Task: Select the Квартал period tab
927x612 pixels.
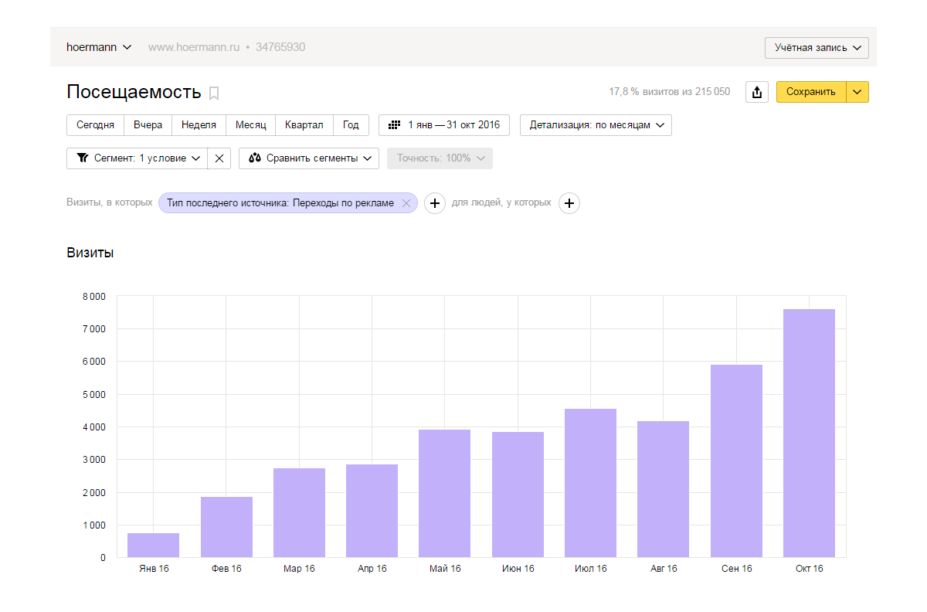Action: (304, 125)
